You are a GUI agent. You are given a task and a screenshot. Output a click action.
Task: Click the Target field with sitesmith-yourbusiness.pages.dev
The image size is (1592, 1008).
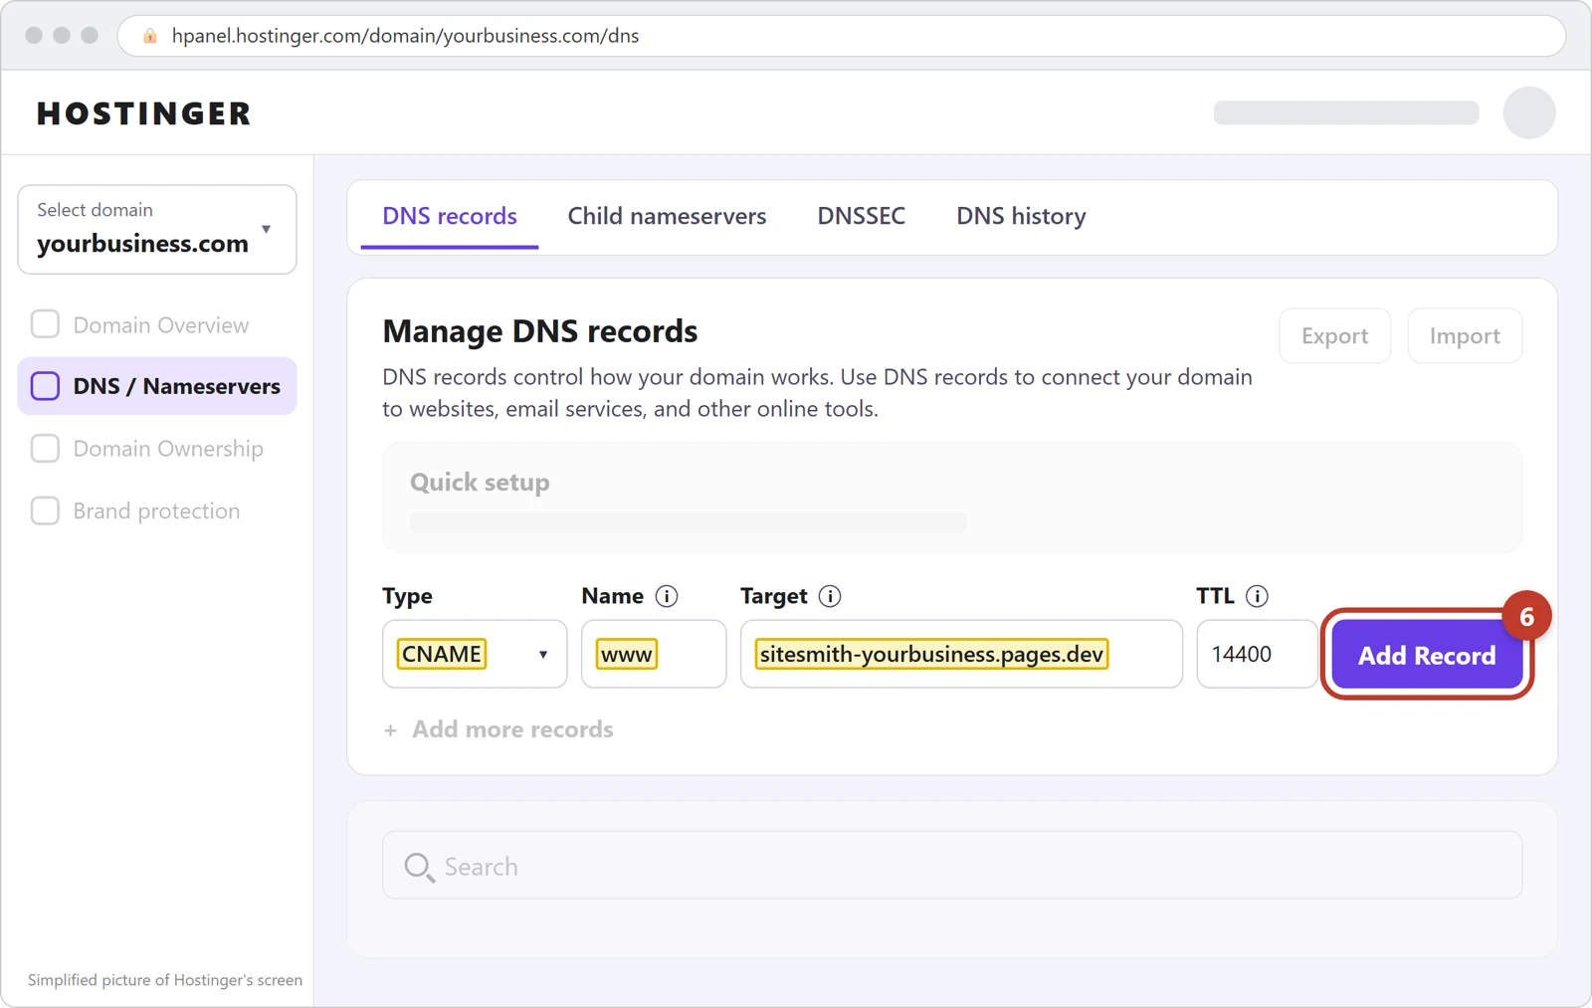(x=961, y=655)
